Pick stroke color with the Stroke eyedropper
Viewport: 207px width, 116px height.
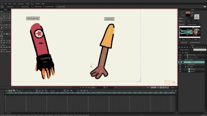coord(192,15)
